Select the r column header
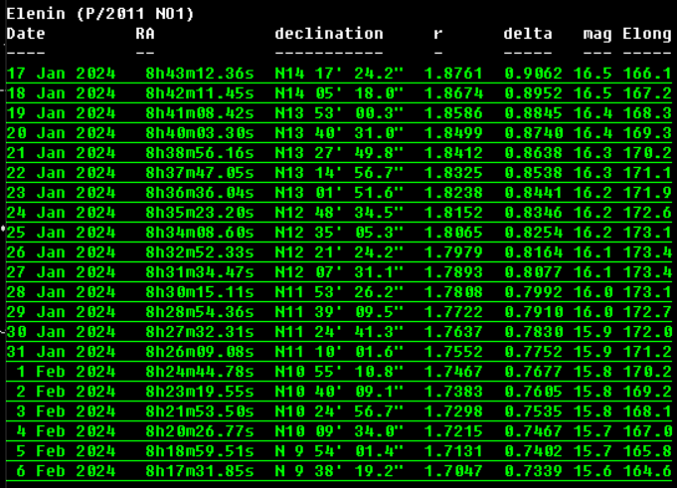The height and width of the screenshot is (488, 677). [x=437, y=34]
